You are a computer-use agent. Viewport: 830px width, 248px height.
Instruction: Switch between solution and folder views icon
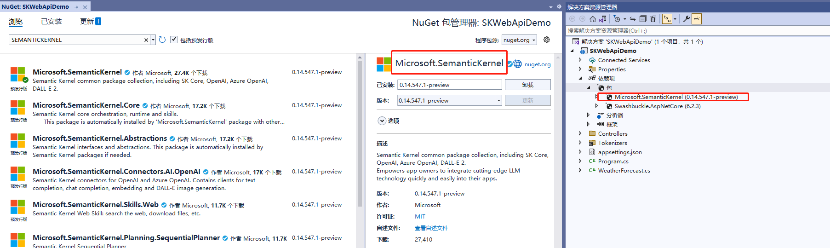pos(603,19)
